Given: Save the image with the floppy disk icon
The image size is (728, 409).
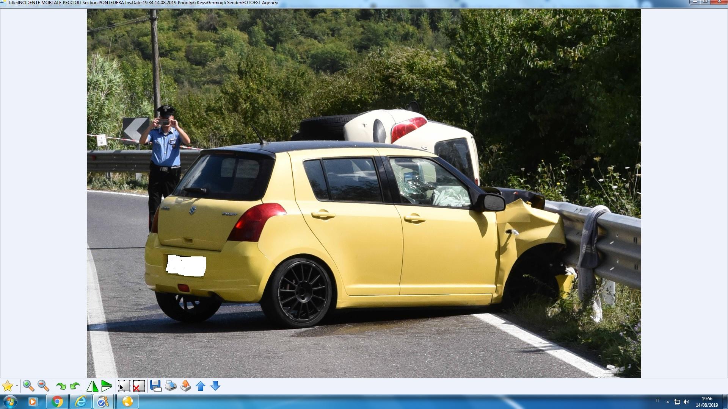Looking at the screenshot, I should [x=156, y=386].
